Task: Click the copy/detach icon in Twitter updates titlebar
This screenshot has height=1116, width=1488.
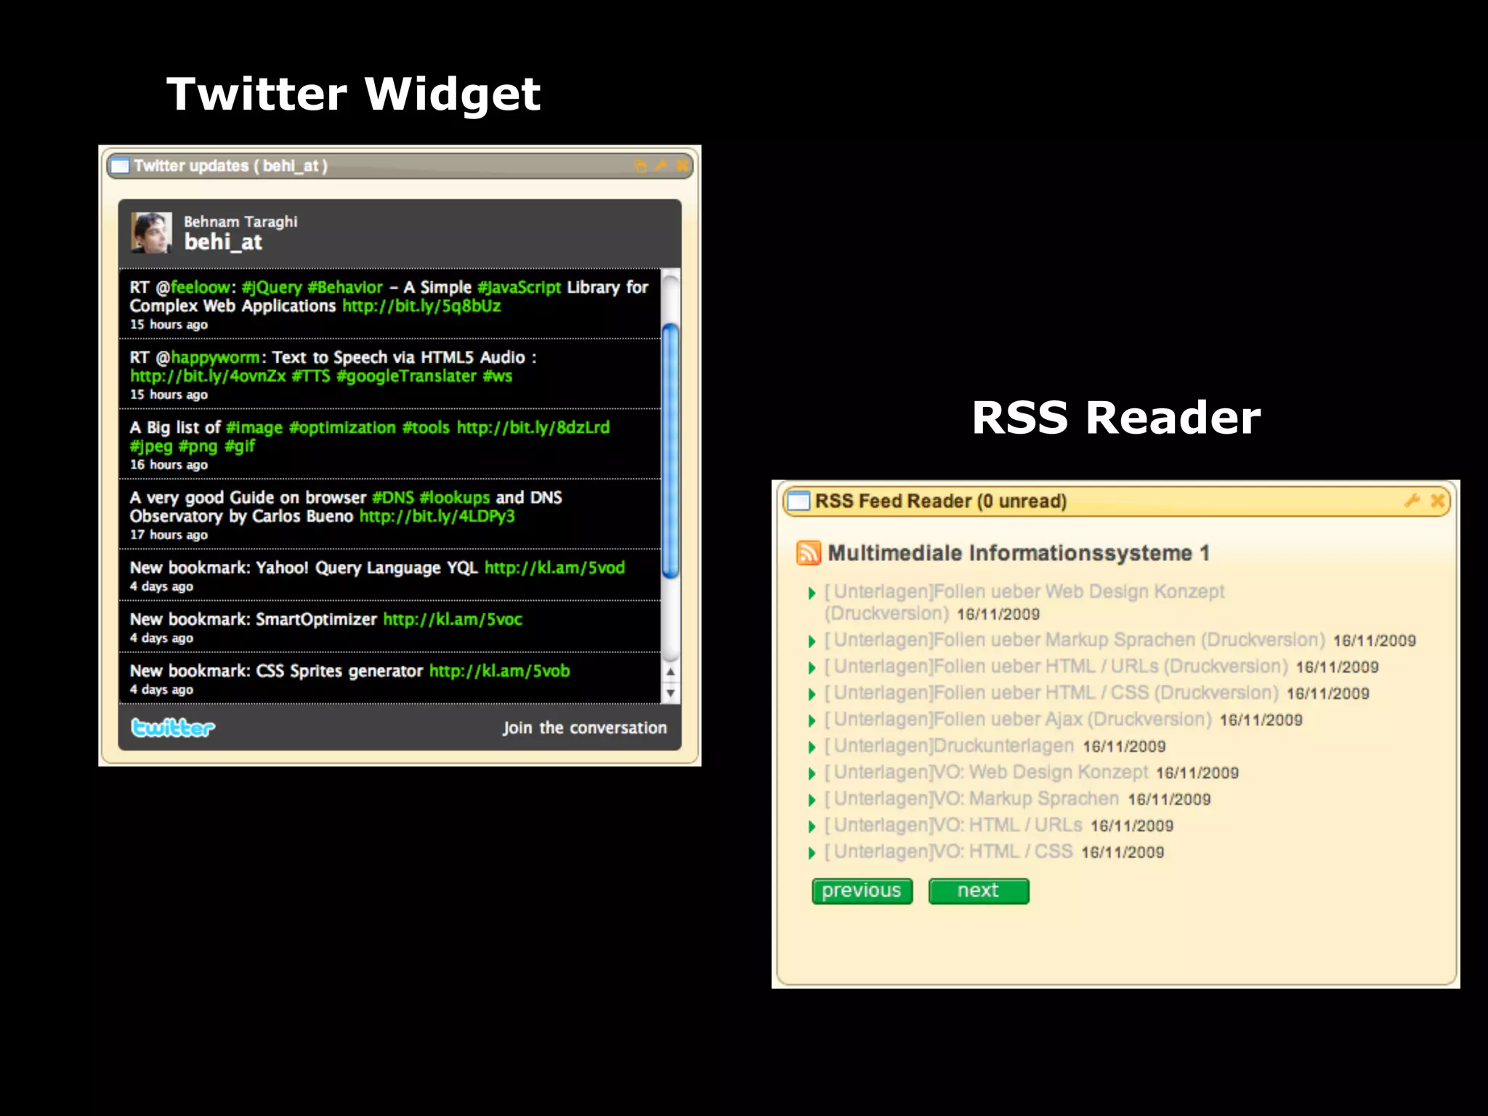Action: pyautogui.click(x=640, y=166)
